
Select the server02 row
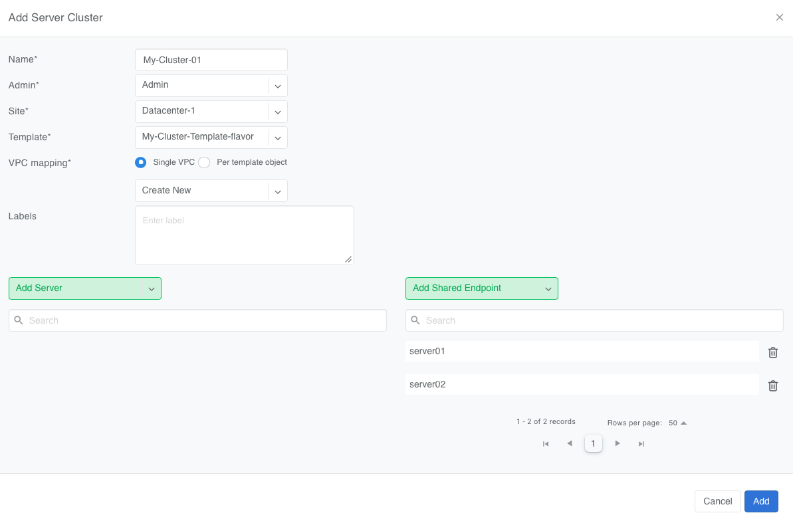pos(582,384)
